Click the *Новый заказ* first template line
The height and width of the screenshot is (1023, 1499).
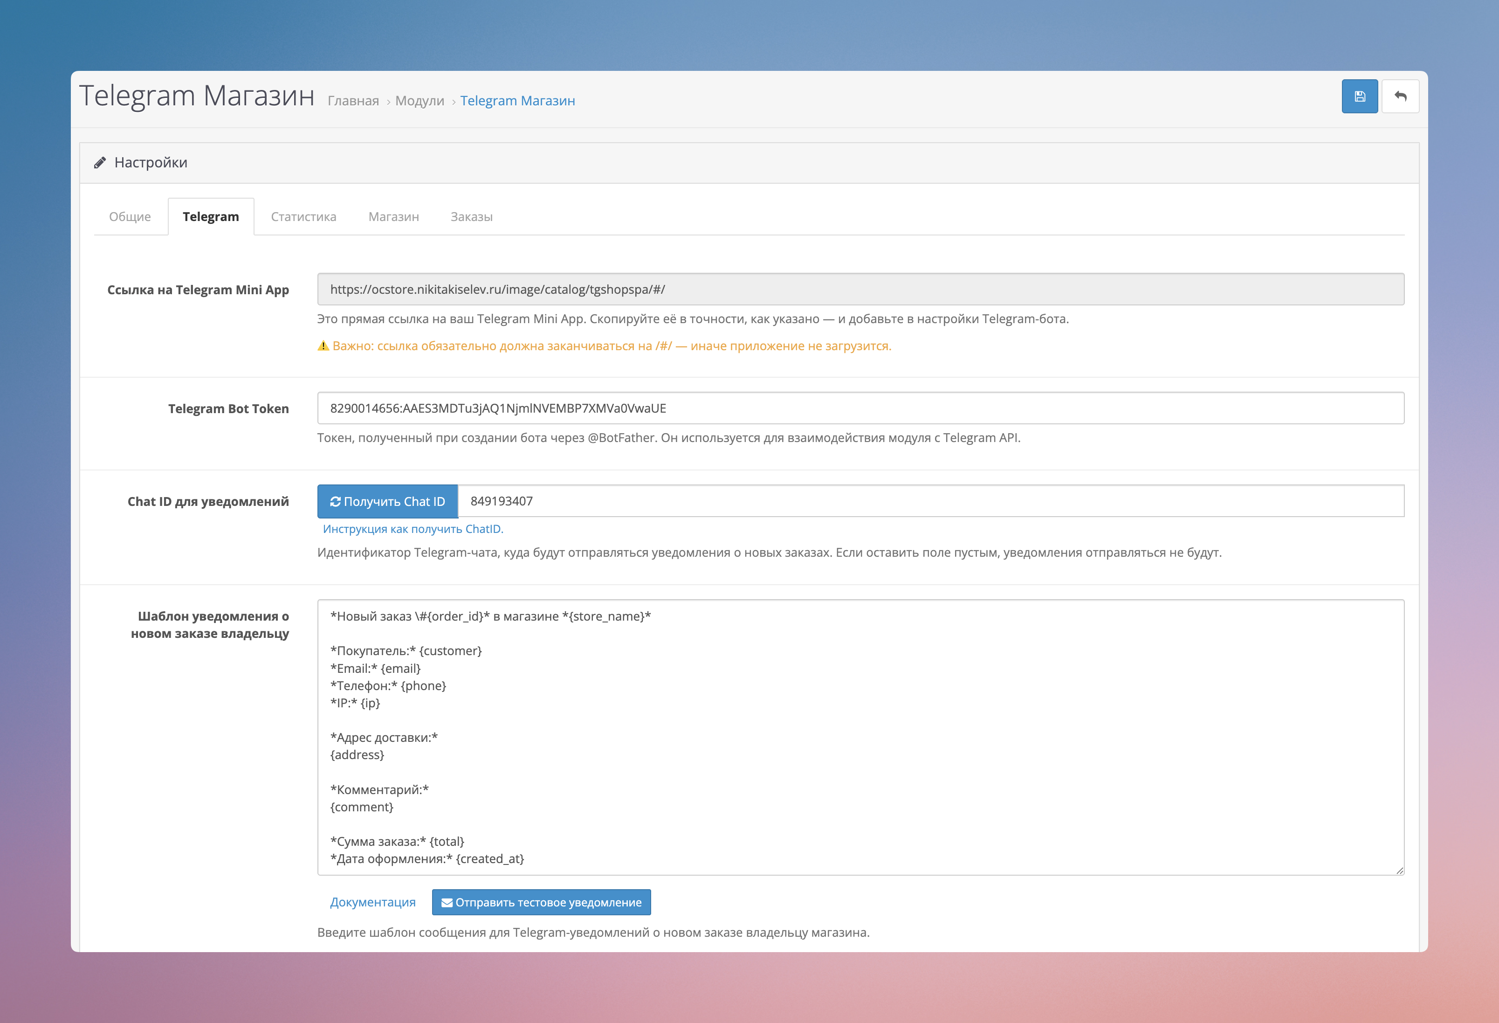[x=491, y=616]
